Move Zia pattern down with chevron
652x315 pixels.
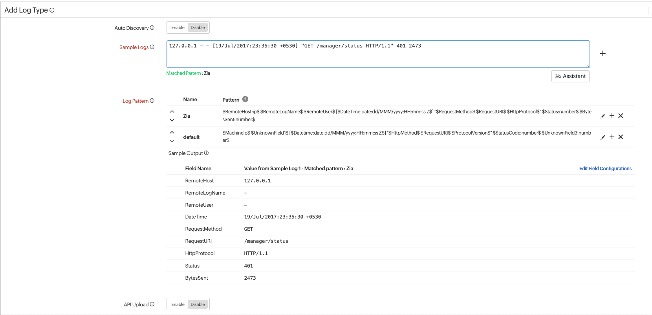pyautogui.click(x=172, y=120)
